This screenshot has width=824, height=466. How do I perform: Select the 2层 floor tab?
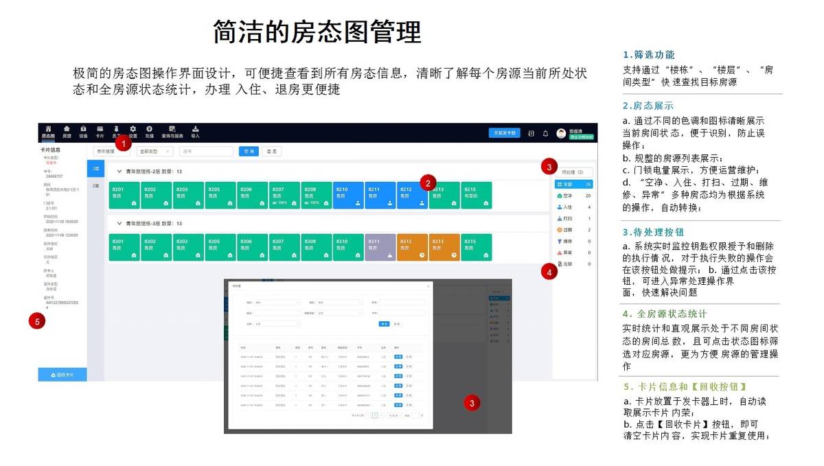coord(96,168)
